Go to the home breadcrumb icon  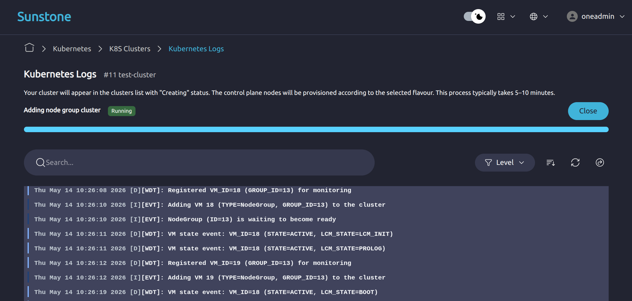(x=29, y=48)
